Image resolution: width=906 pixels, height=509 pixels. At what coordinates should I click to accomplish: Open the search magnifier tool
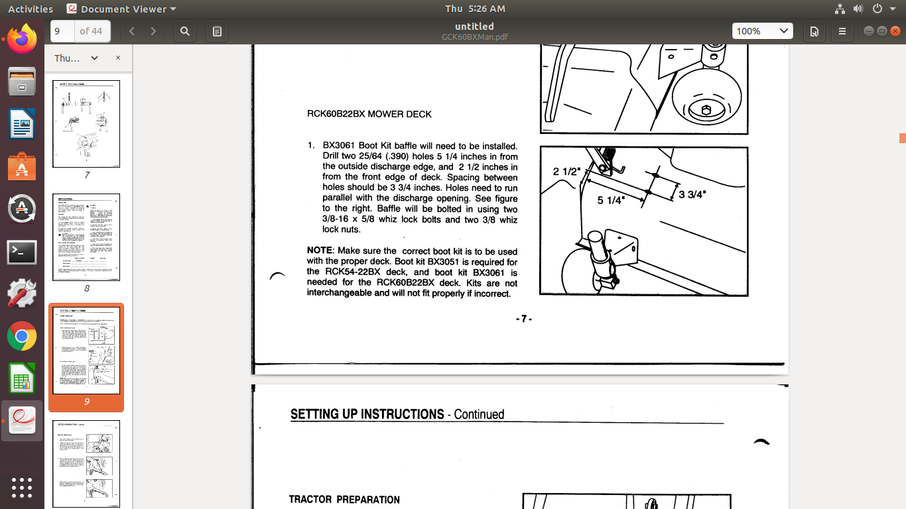pyautogui.click(x=185, y=31)
